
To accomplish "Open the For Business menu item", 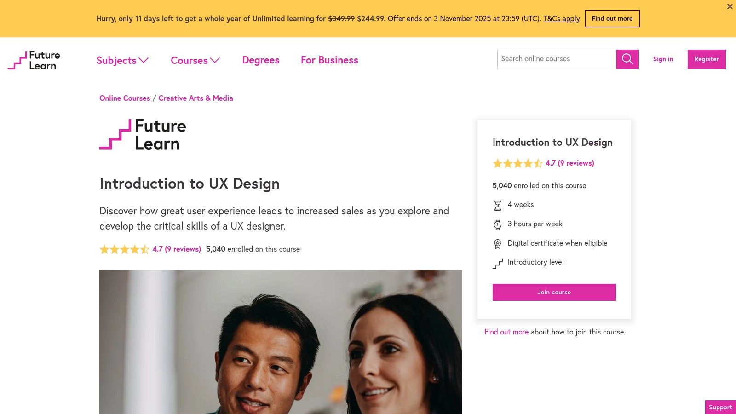I will coord(329,60).
